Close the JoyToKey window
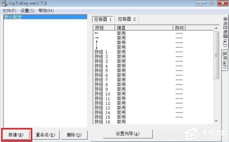The width and height of the screenshot is (229, 142). pos(223,3)
